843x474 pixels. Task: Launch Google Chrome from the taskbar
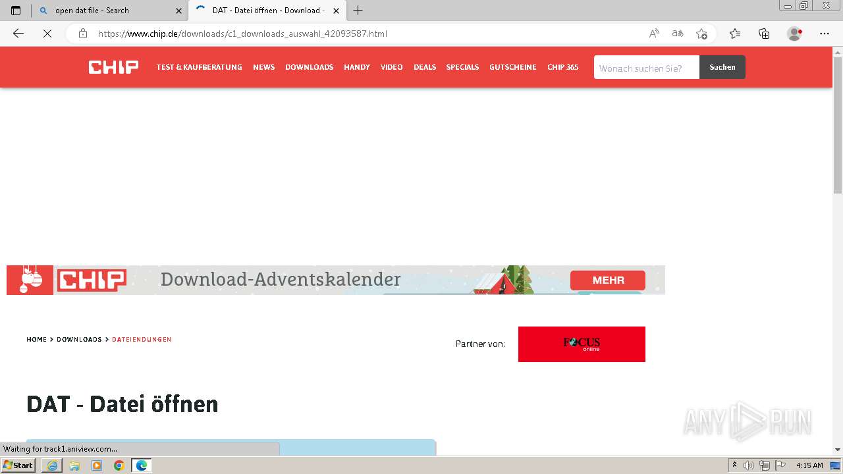(119, 465)
